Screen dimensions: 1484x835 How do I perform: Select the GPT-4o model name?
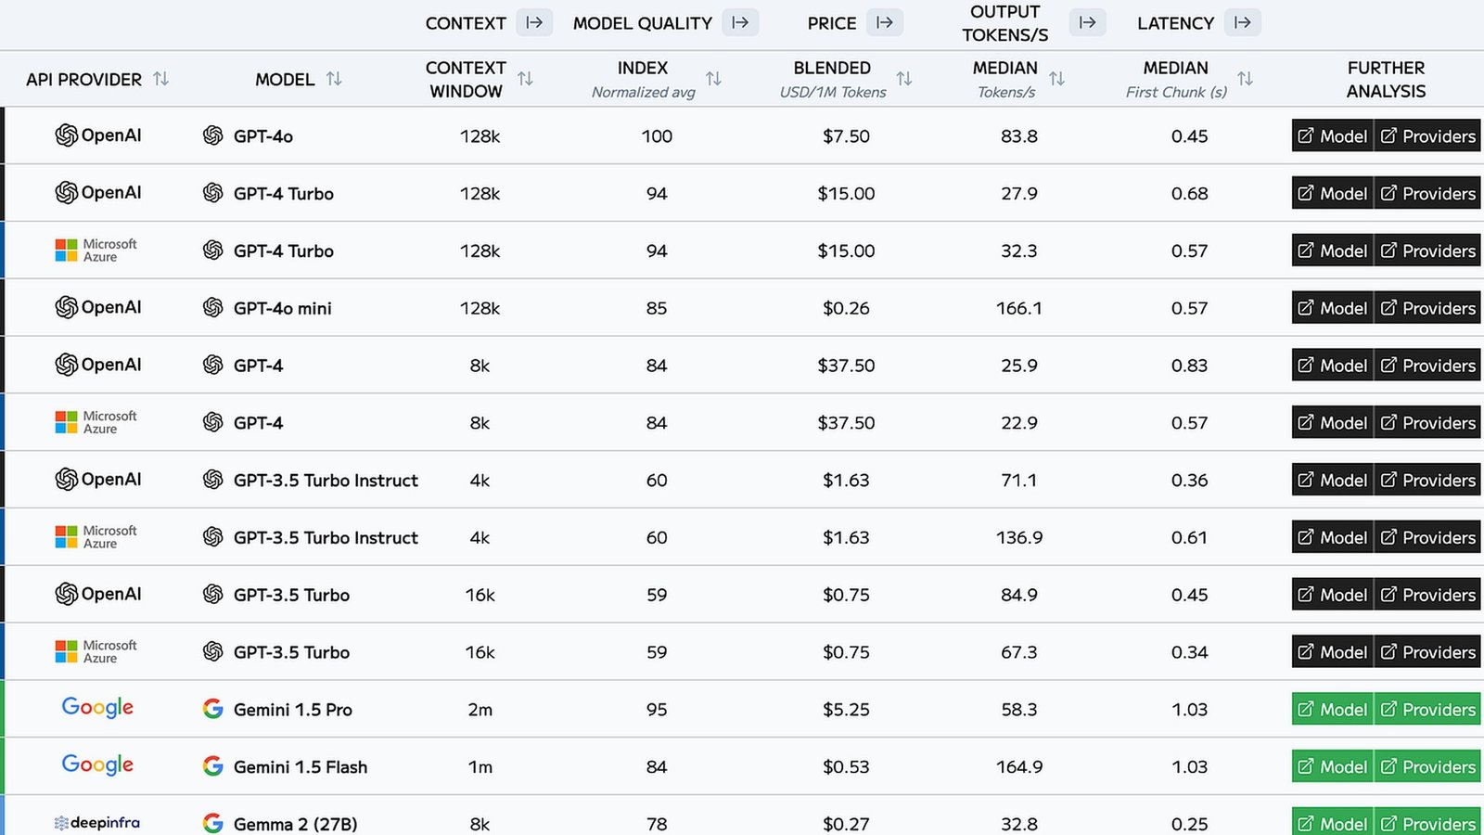coord(263,136)
